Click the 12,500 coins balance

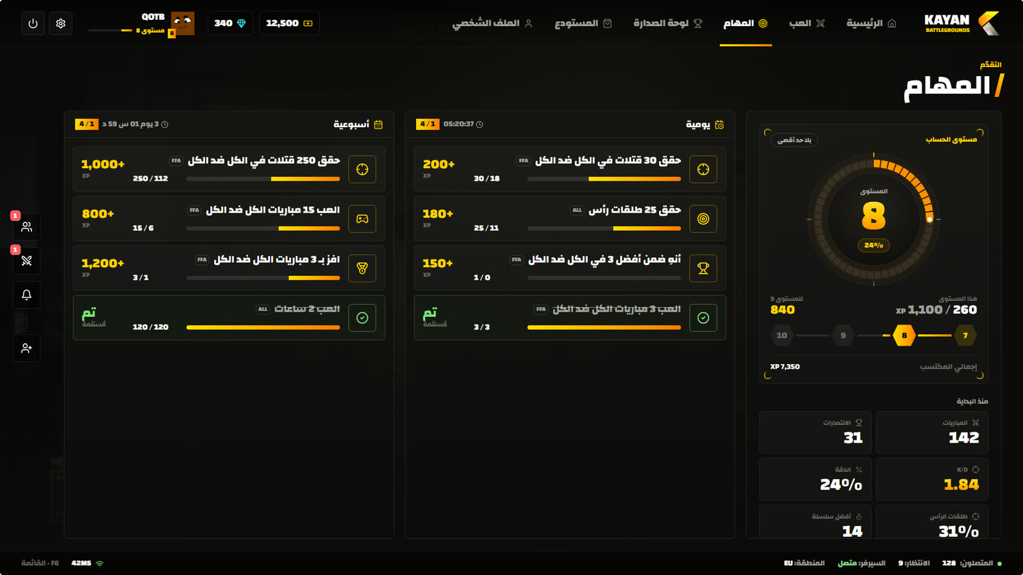(289, 23)
